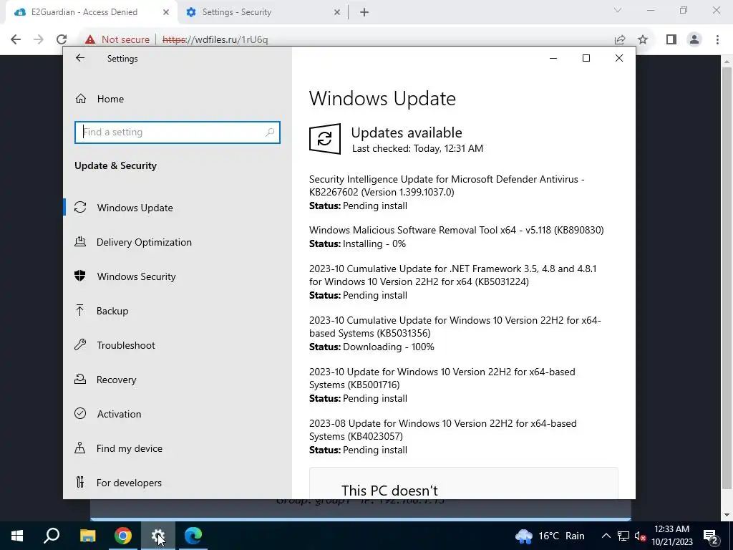The image size is (733, 550).
Task: Click the wdfiles.ru address bar URL
Action: [x=215, y=39]
